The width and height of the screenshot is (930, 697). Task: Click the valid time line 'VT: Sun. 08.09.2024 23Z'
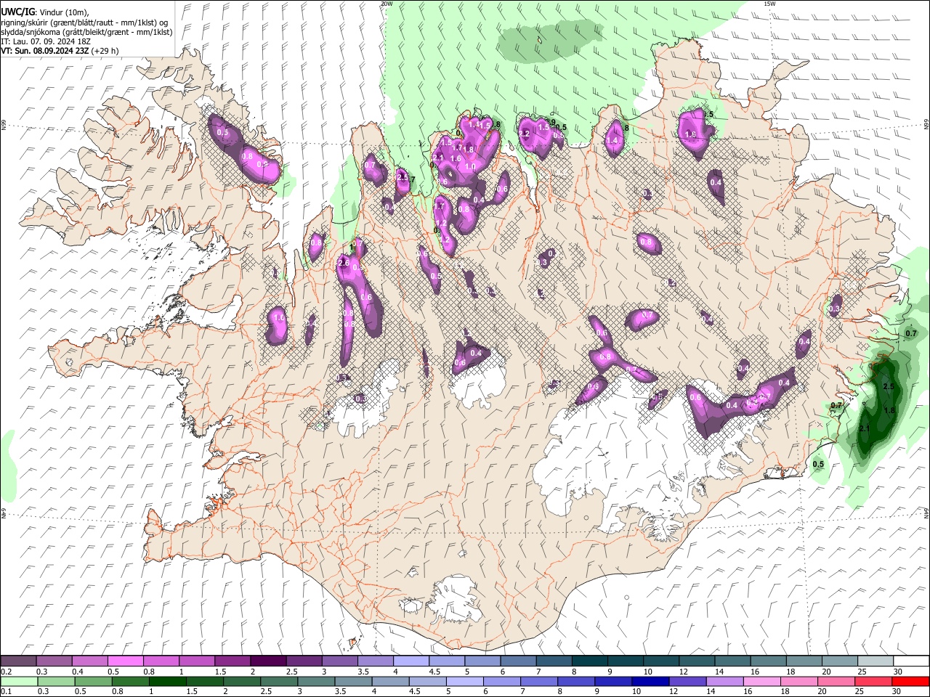(x=45, y=51)
